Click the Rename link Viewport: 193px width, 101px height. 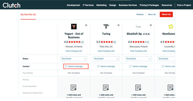point(140,14)
